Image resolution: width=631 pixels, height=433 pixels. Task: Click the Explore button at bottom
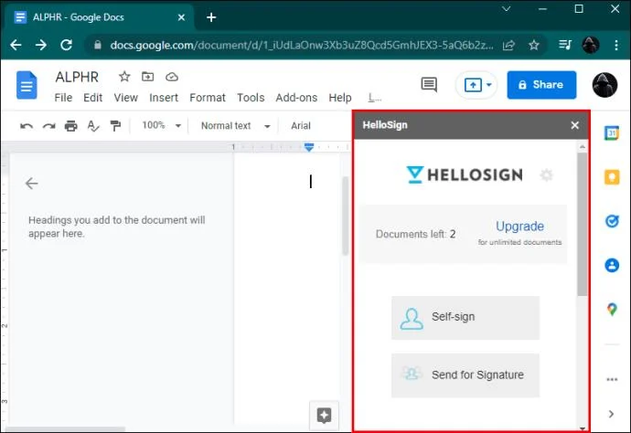click(x=324, y=416)
